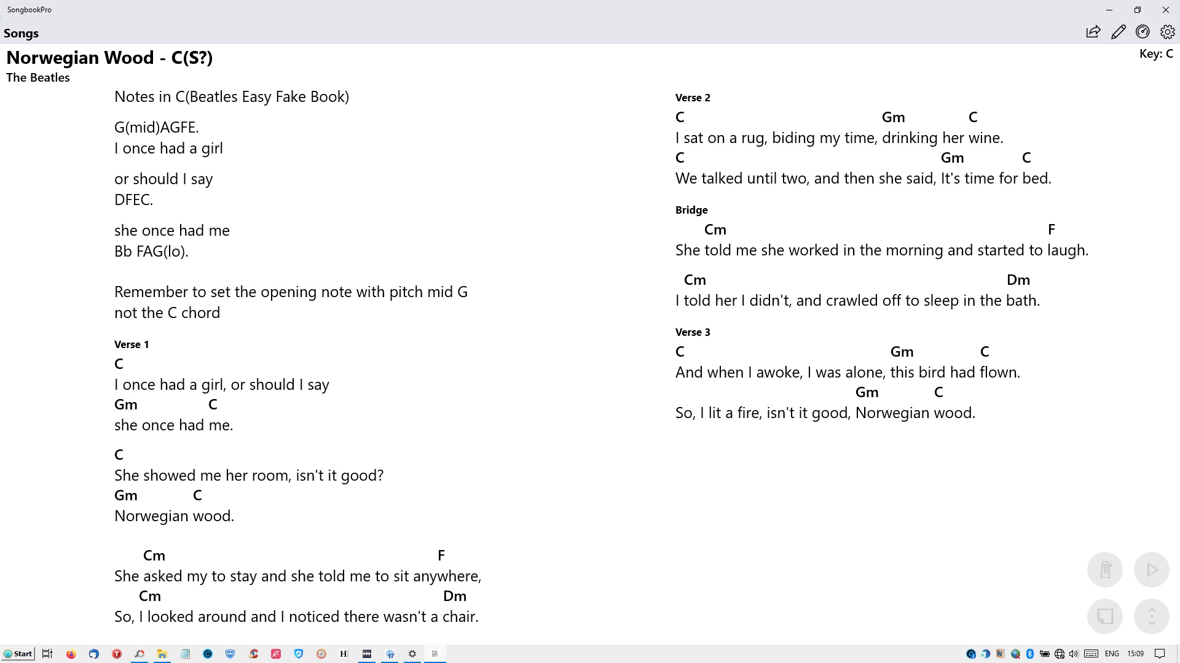
Task: Open the blue C circle taskbar icon
Action: click(208, 654)
